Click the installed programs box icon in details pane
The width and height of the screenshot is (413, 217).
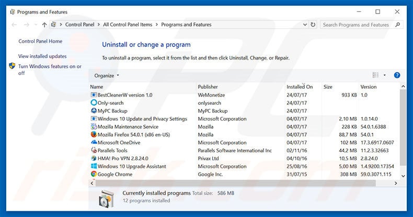pos(107,199)
